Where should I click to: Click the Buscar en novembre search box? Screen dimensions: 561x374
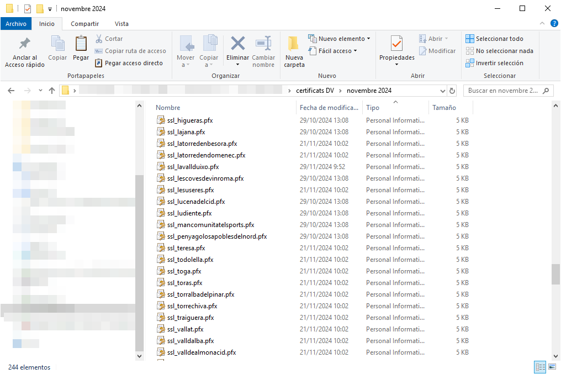(x=509, y=91)
